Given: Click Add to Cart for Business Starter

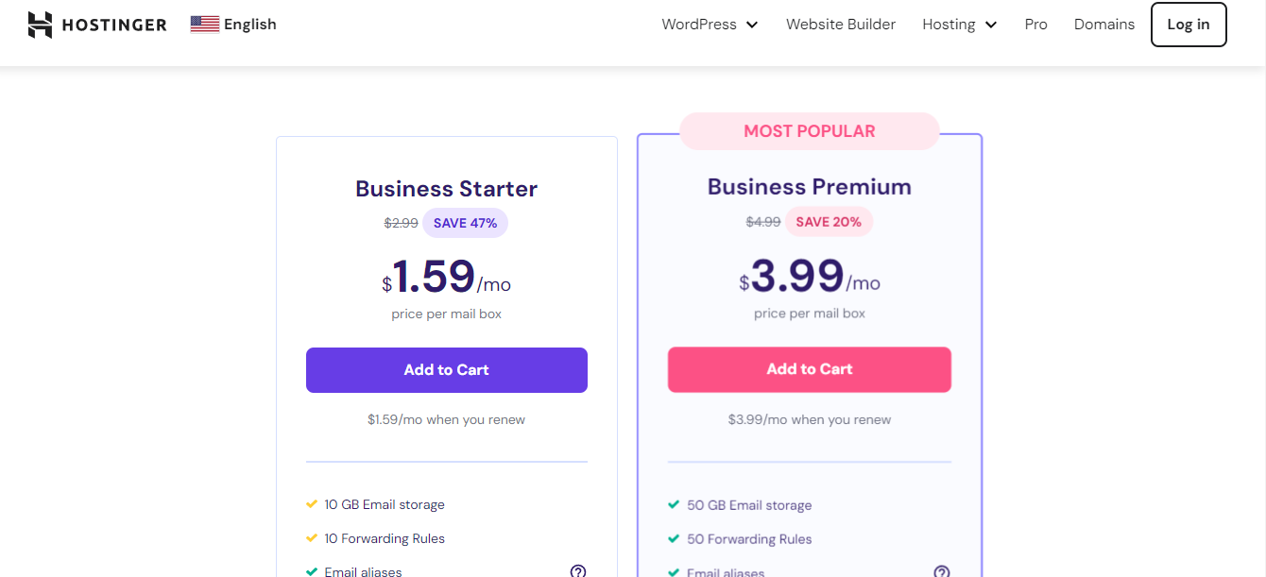Looking at the screenshot, I should pos(446,369).
